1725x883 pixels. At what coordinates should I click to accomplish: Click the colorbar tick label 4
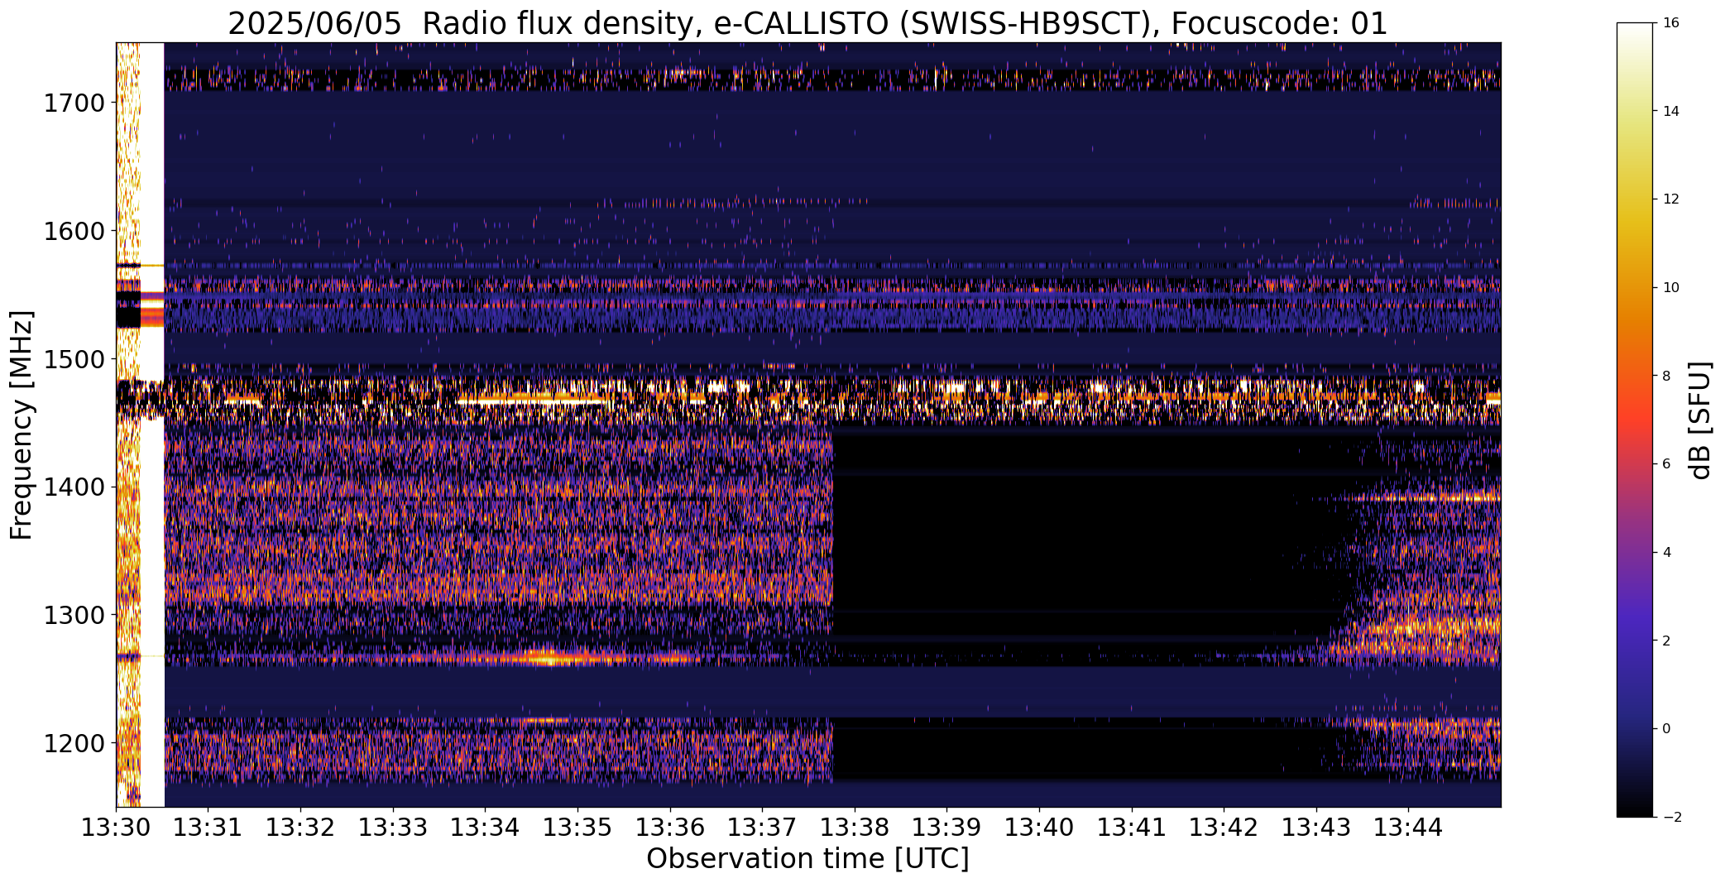[1666, 552]
